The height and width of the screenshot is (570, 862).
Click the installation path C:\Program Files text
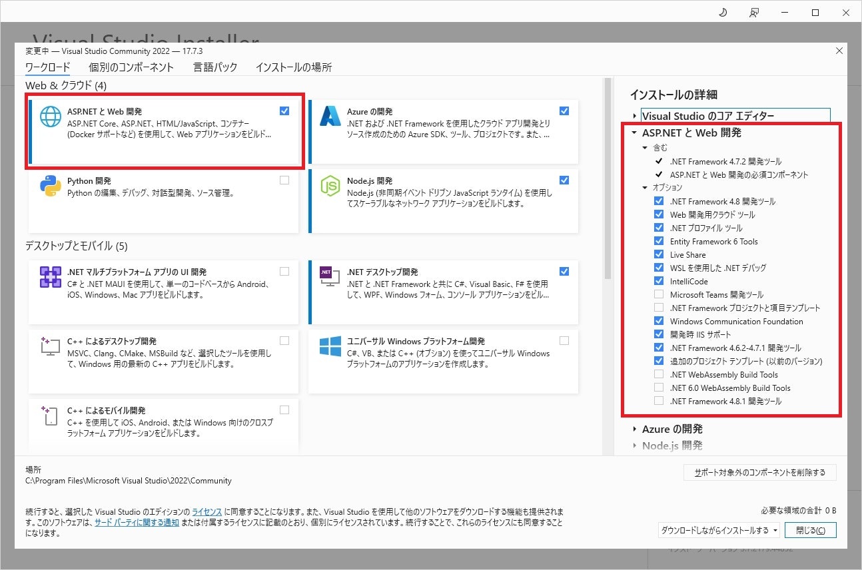(129, 480)
